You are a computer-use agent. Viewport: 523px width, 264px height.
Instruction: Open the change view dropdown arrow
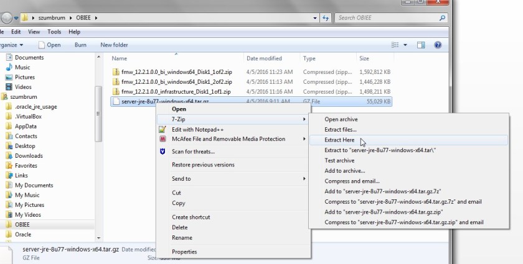pyautogui.click(x=405, y=45)
